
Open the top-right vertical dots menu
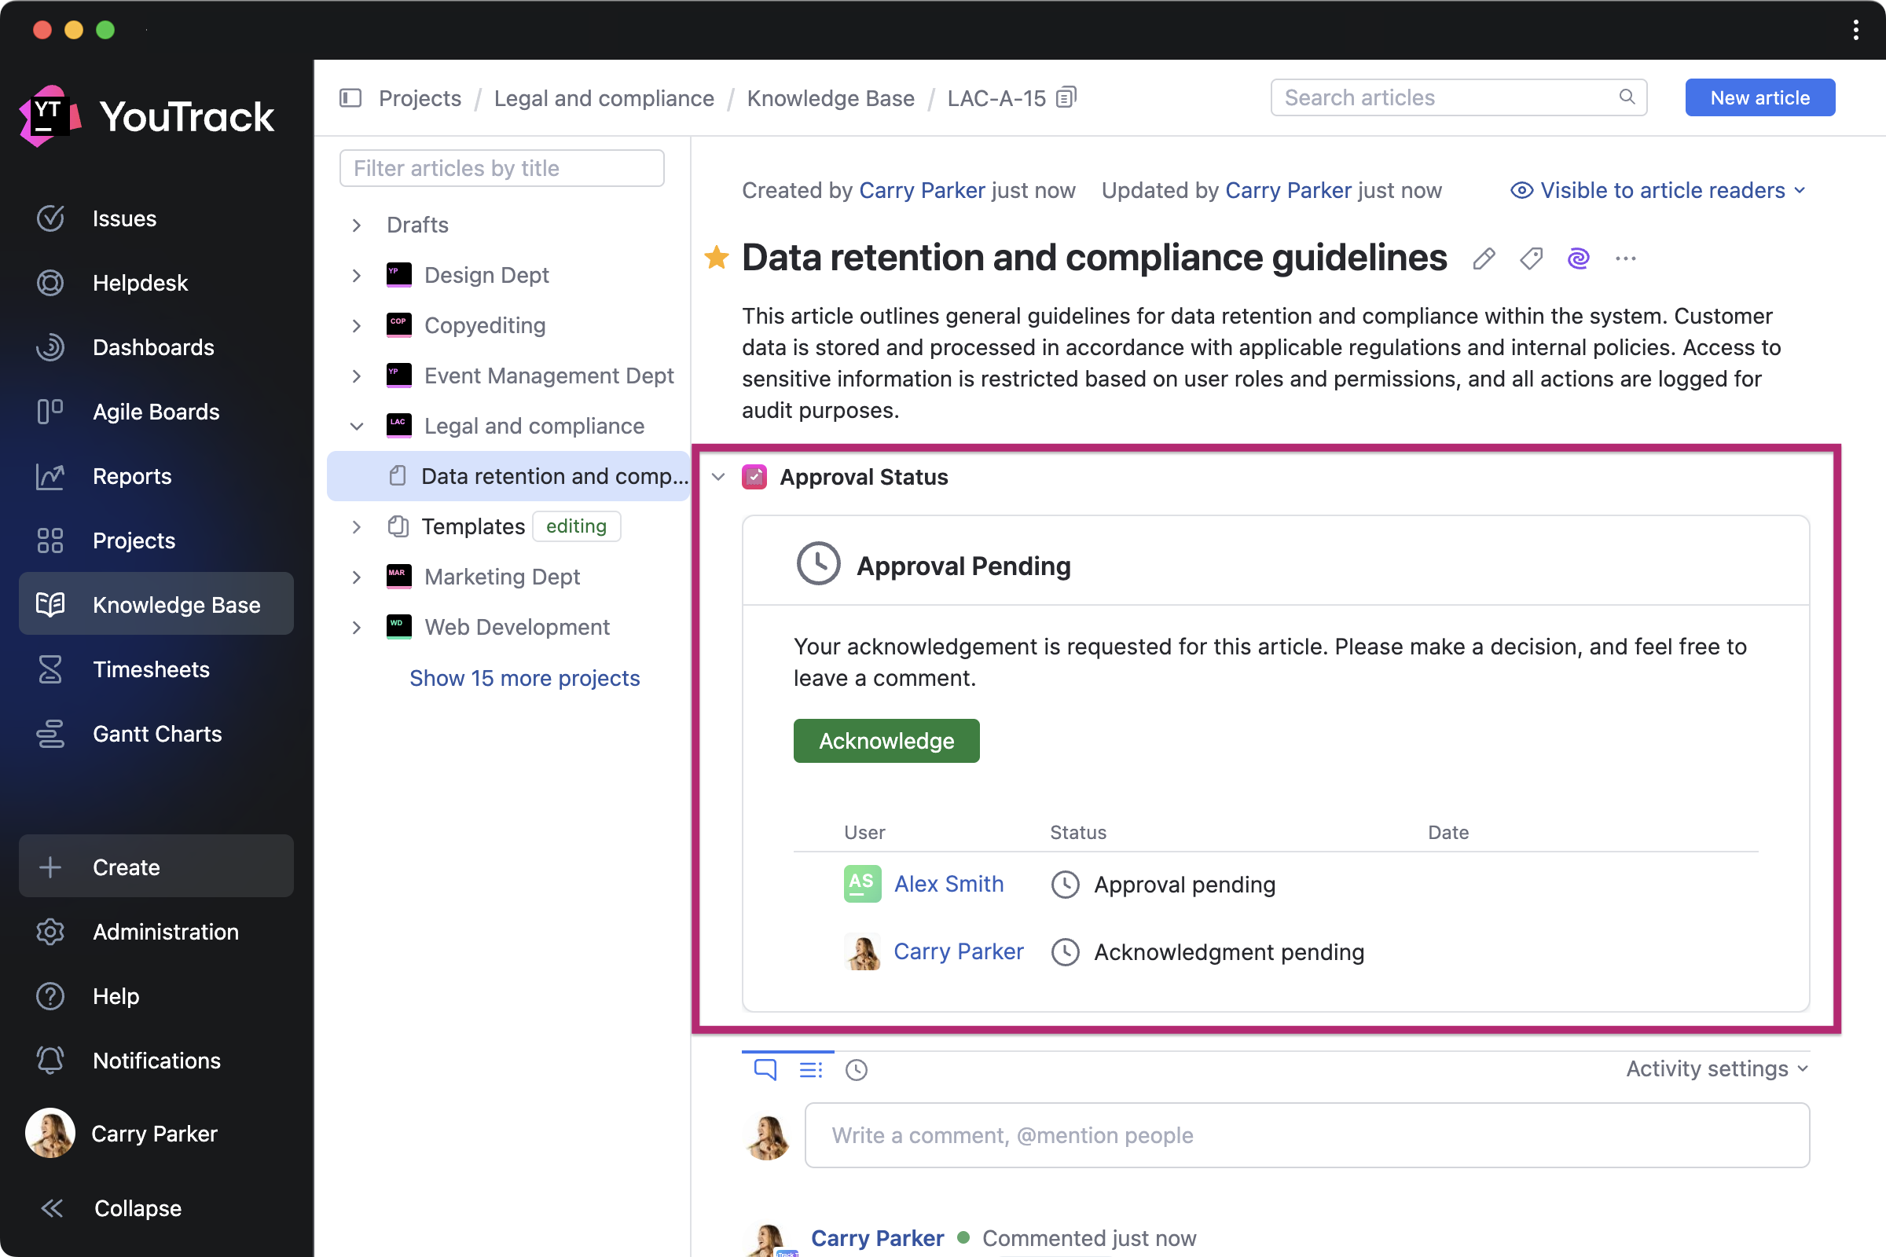click(1855, 30)
